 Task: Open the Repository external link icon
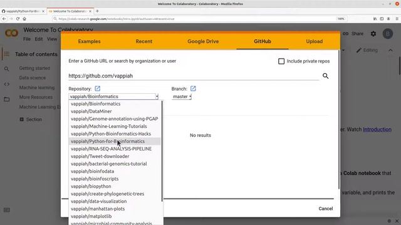click(98, 89)
